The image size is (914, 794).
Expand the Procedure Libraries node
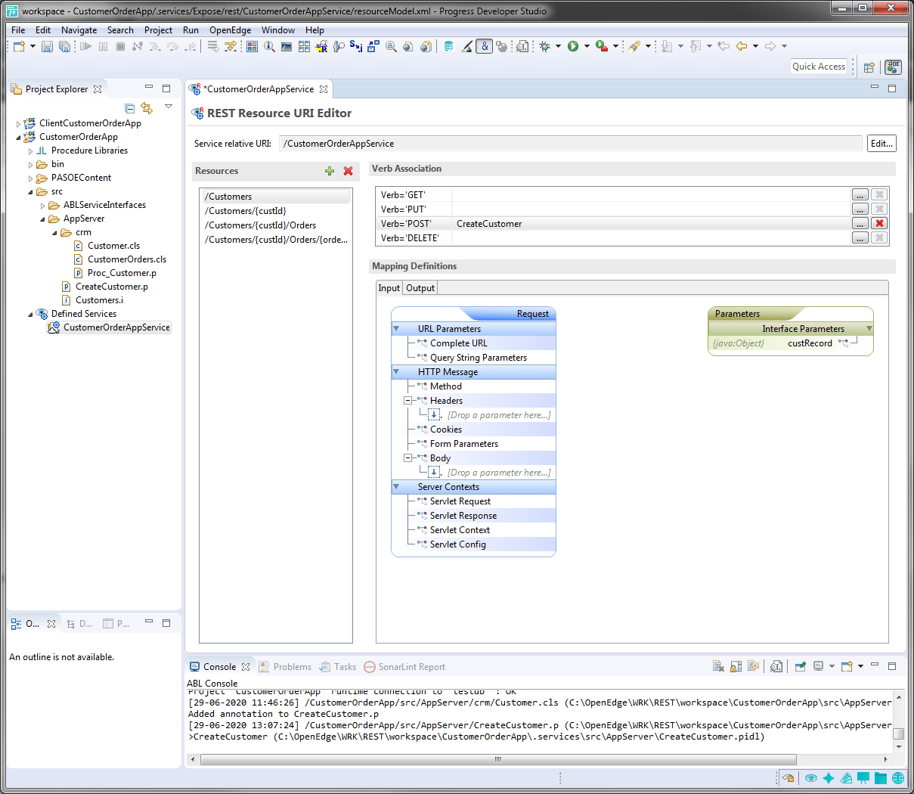[x=31, y=150]
